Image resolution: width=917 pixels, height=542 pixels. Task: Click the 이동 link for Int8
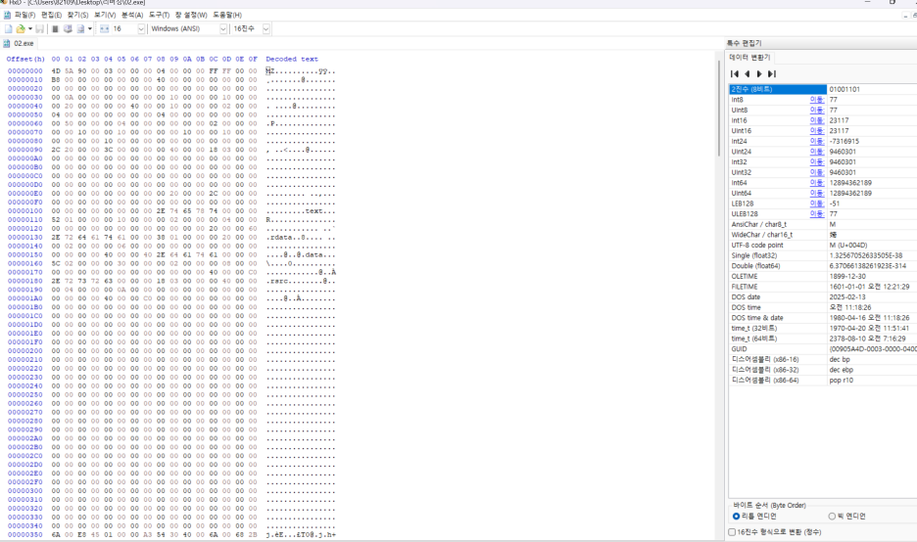(816, 100)
